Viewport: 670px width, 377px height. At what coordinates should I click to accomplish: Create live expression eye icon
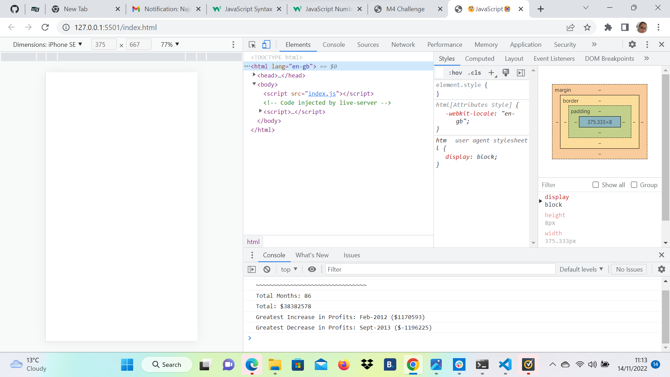pos(312,269)
